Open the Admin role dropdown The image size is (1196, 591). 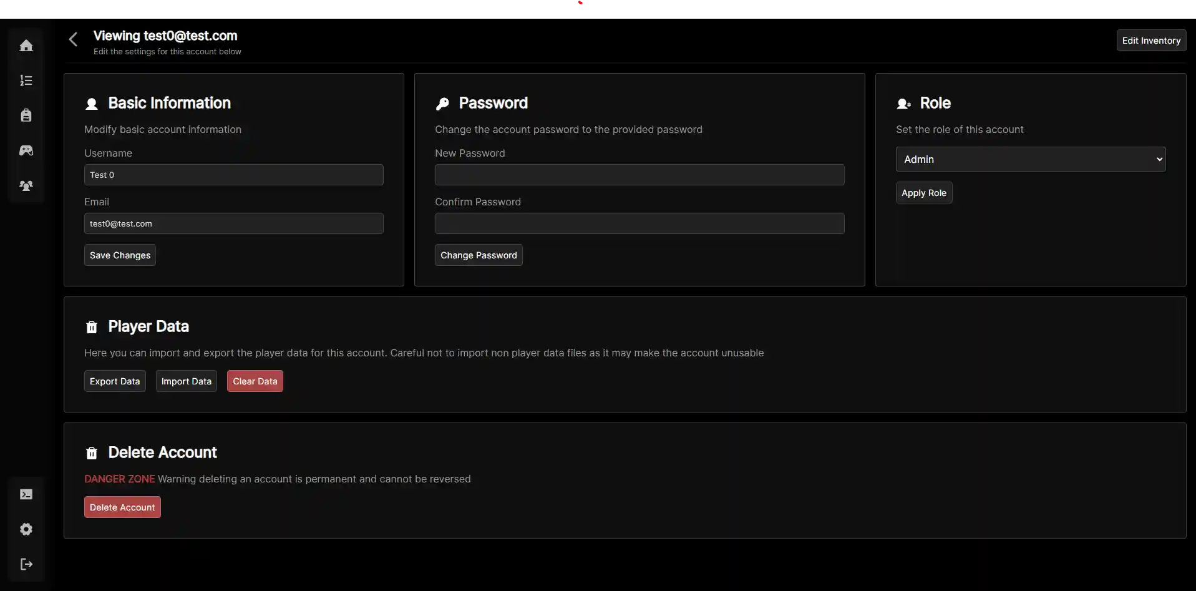[1030, 159]
